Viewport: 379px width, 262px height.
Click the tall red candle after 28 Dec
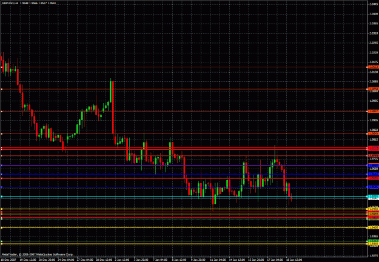click(x=113, y=107)
